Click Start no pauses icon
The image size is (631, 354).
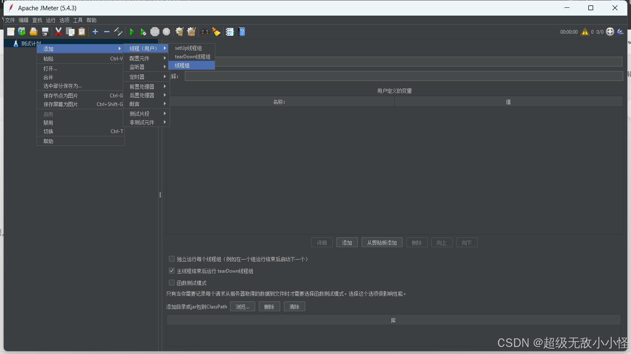143,32
